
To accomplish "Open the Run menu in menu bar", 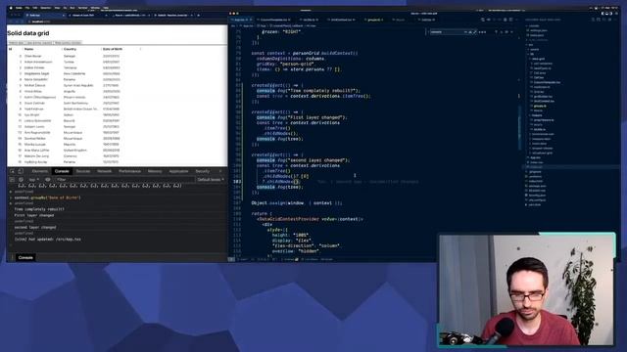I will [72, 8].
